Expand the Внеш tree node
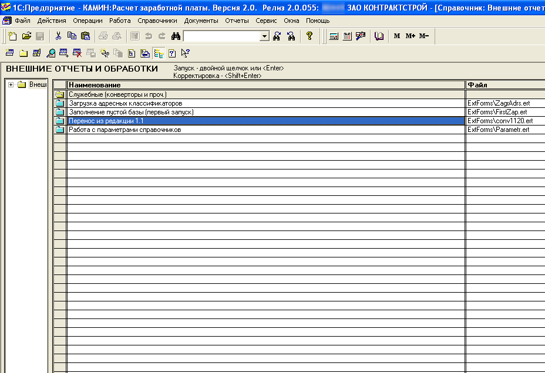The width and height of the screenshot is (545, 373). point(11,85)
